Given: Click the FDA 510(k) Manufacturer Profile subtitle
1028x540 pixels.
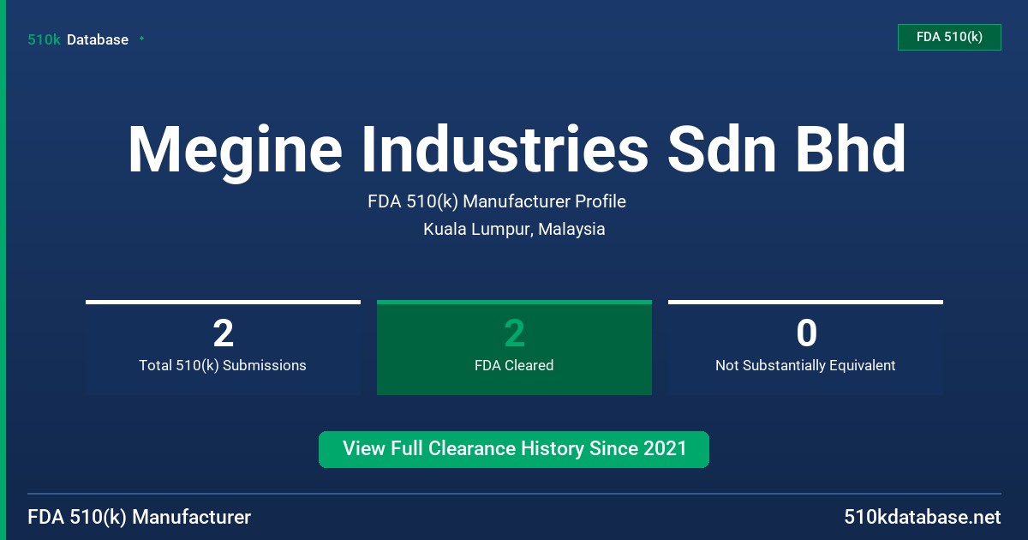Looking at the screenshot, I should 497,201.
